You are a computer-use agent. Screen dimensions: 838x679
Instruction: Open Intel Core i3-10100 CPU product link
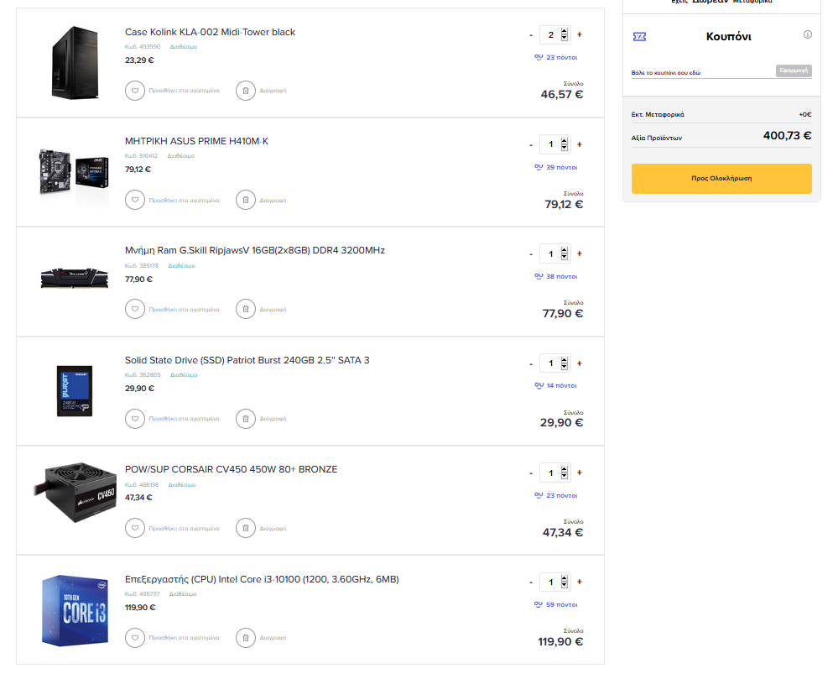262,580
